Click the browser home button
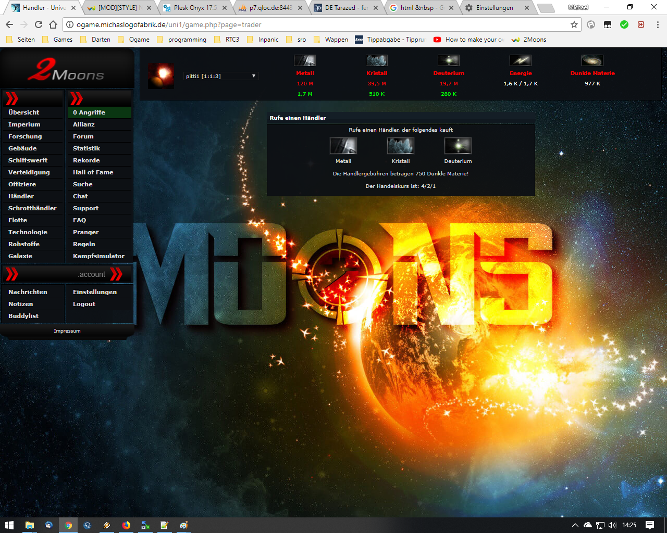This screenshot has width=667, height=533. coord(53,24)
